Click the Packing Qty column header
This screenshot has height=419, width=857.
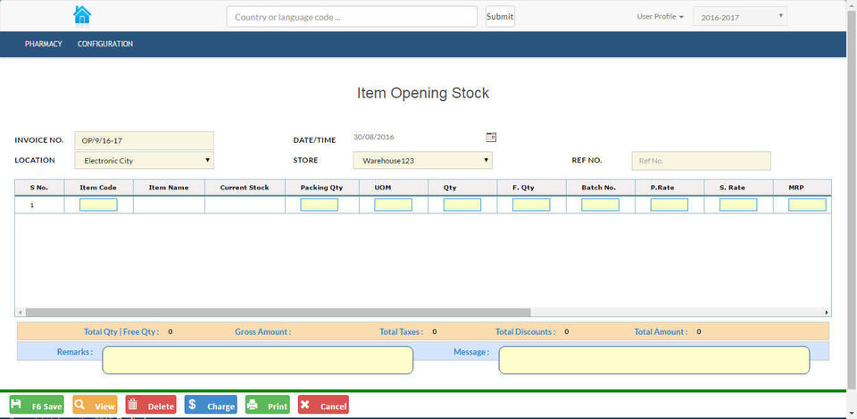[322, 187]
